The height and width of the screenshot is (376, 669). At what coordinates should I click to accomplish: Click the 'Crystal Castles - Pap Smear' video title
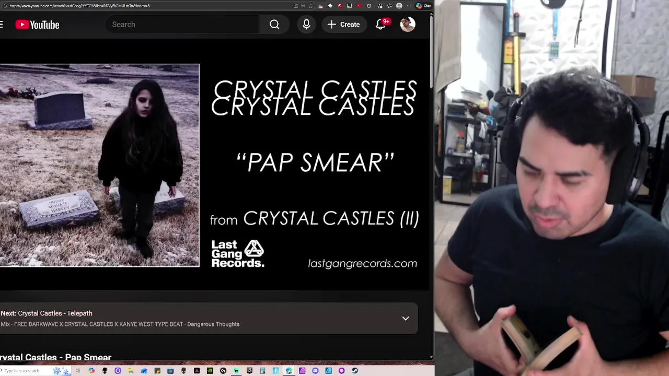point(55,357)
